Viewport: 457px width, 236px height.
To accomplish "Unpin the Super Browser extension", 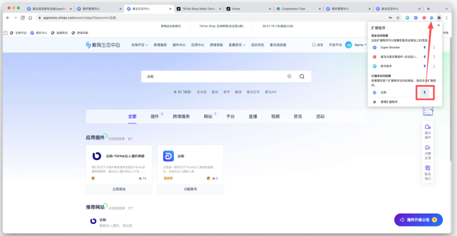I will [424, 48].
